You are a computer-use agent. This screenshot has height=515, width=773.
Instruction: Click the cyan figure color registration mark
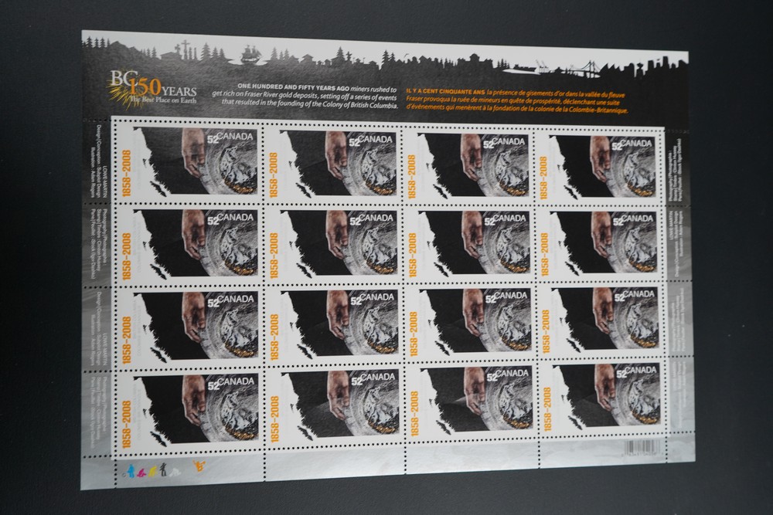pyautogui.click(x=131, y=467)
